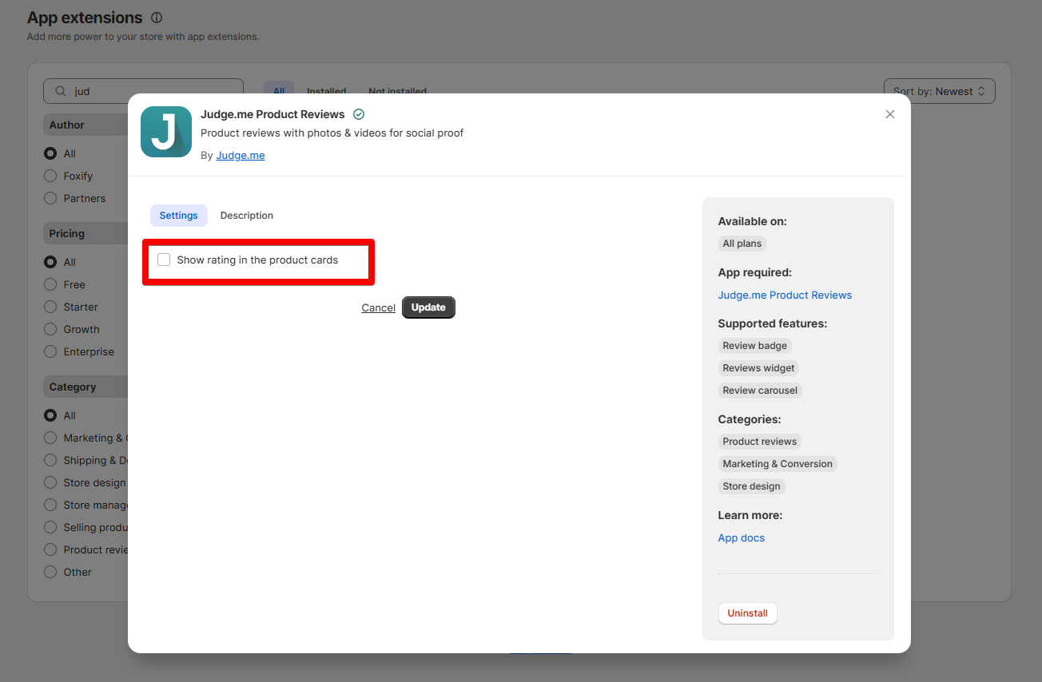The image size is (1042, 682).
Task: Click the Store design category tag
Action: click(752, 486)
